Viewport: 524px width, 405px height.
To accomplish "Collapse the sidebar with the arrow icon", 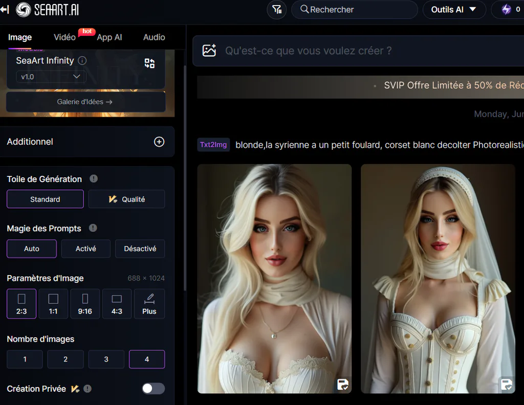I will pyautogui.click(x=5, y=10).
